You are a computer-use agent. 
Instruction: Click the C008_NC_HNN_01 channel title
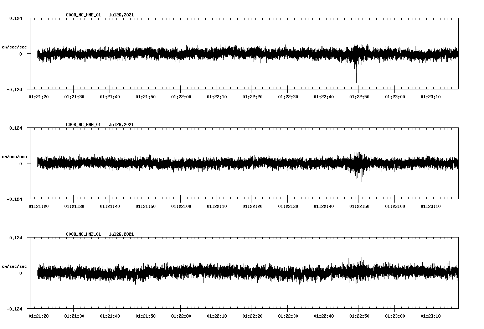point(83,124)
